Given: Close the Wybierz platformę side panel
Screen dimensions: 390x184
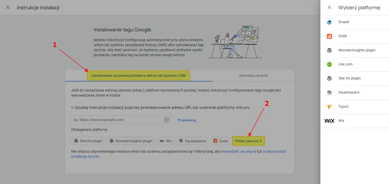Looking at the screenshot, I should pos(329,7).
